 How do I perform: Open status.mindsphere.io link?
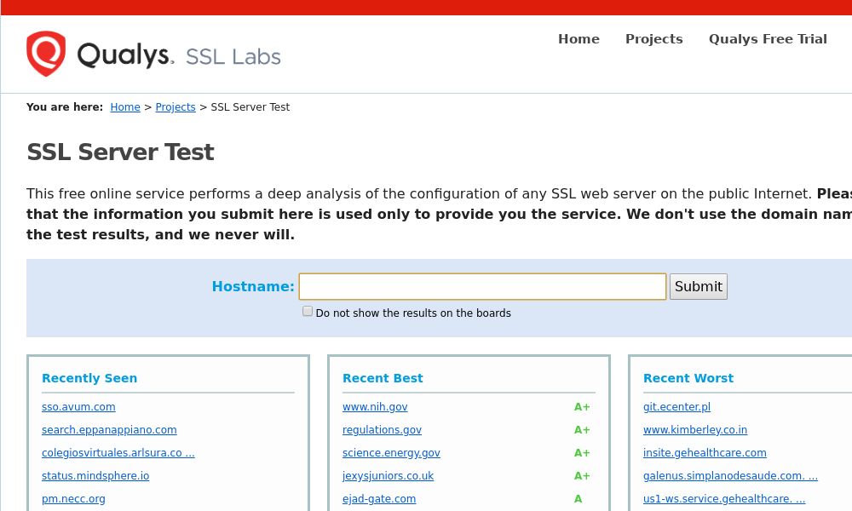pyautogui.click(x=95, y=476)
